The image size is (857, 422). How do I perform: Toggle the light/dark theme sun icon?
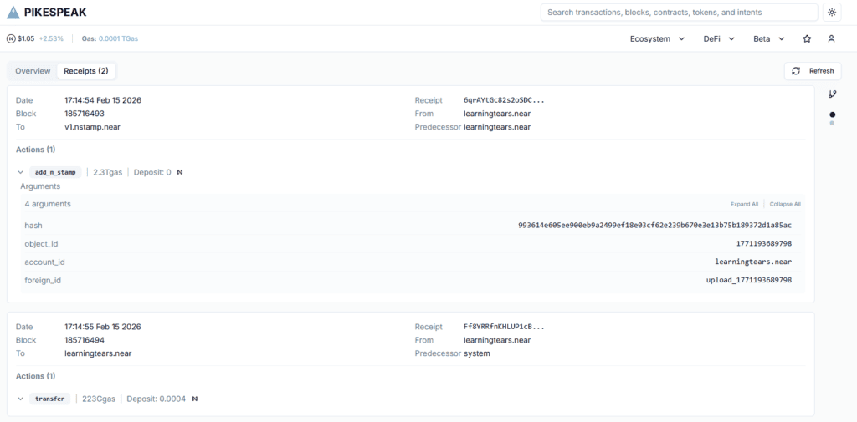pos(831,13)
